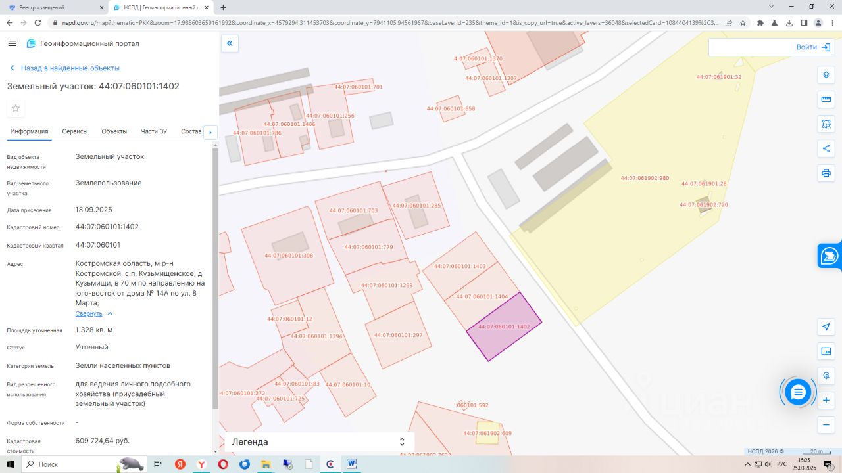Activate the area selection search tool
This screenshot has height=473, width=842.
tap(826, 124)
